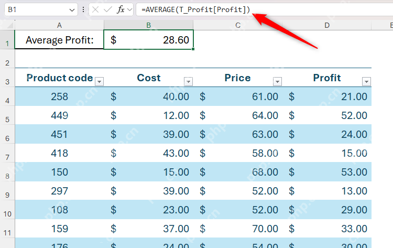Image resolution: width=393 pixels, height=248 pixels.
Task: Select row 5 header
Action: [7, 115]
